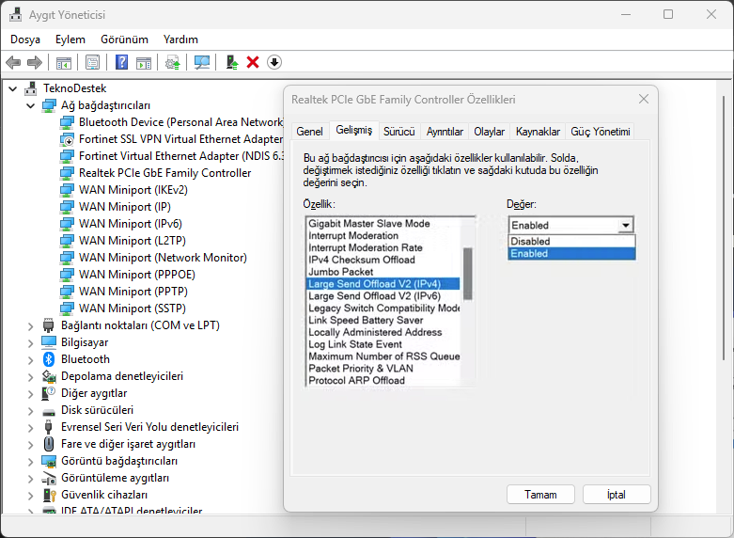Open the Görünüm menu
Image resolution: width=734 pixels, height=538 pixels.
pos(124,40)
